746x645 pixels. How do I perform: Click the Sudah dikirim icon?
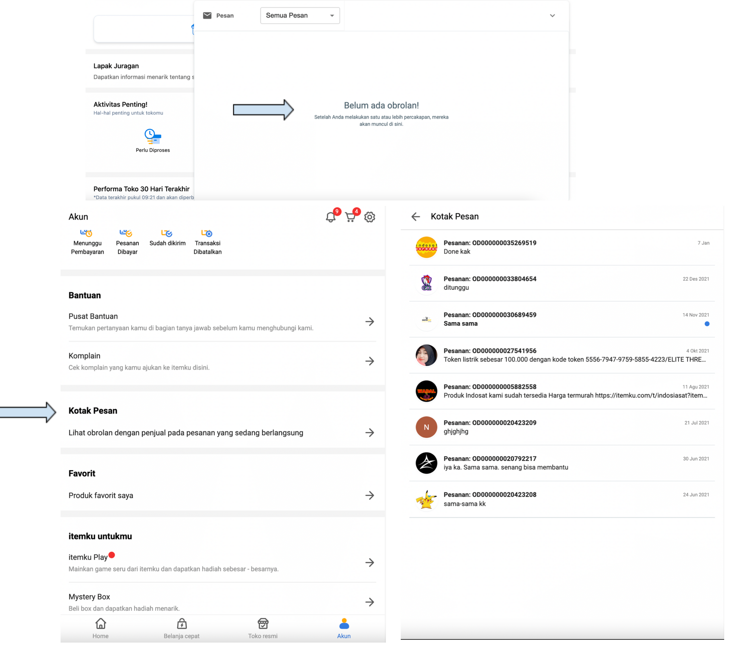pyautogui.click(x=167, y=233)
